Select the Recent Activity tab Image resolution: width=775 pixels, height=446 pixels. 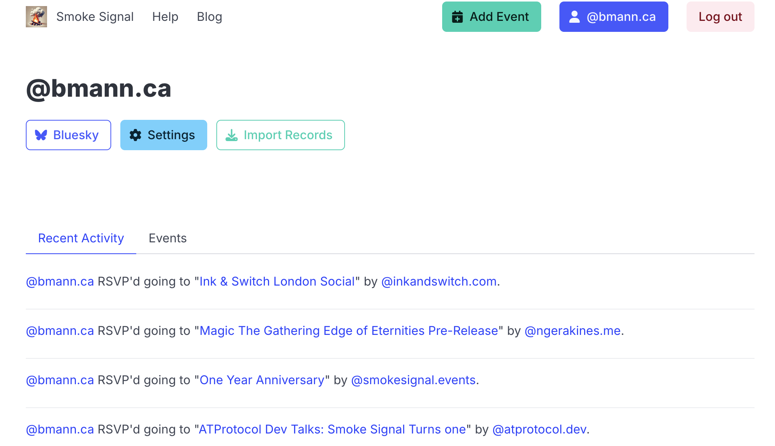(x=81, y=238)
